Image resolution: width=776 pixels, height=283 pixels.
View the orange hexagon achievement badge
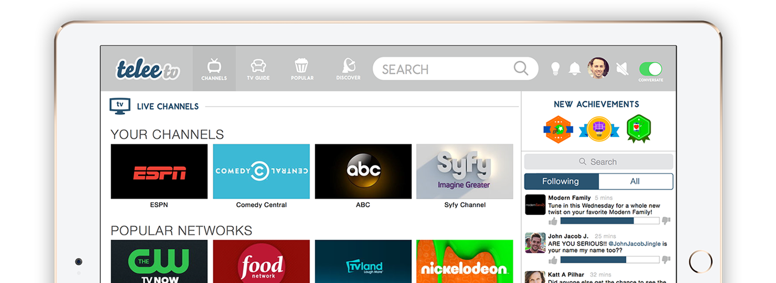[x=558, y=130]
